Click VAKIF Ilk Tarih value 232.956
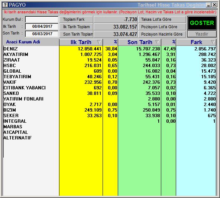 [93, 82]
